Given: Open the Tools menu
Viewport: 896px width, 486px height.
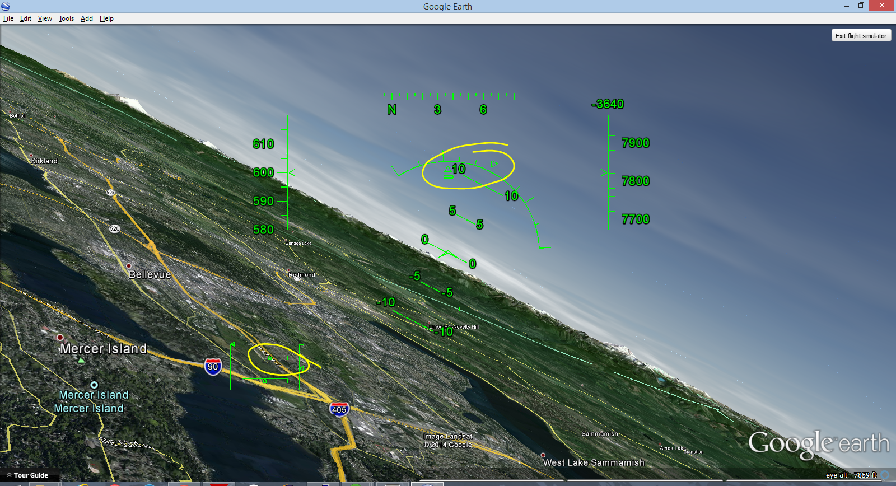Looking at the screenshot, I should point(66,18).
